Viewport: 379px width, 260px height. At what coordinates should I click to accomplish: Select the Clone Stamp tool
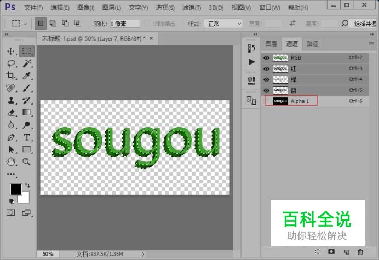[11, 100]
